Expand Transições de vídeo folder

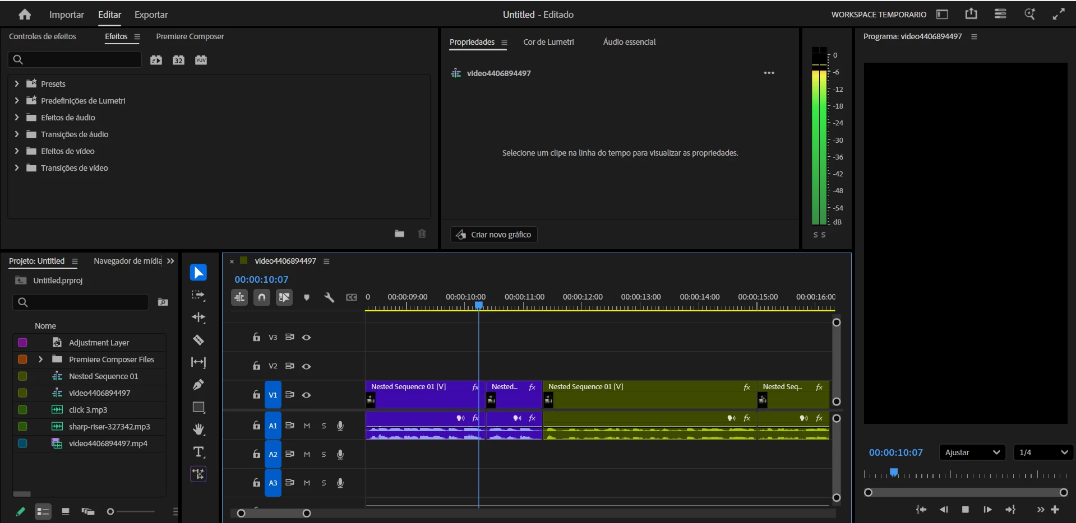[x=17, y=167]
